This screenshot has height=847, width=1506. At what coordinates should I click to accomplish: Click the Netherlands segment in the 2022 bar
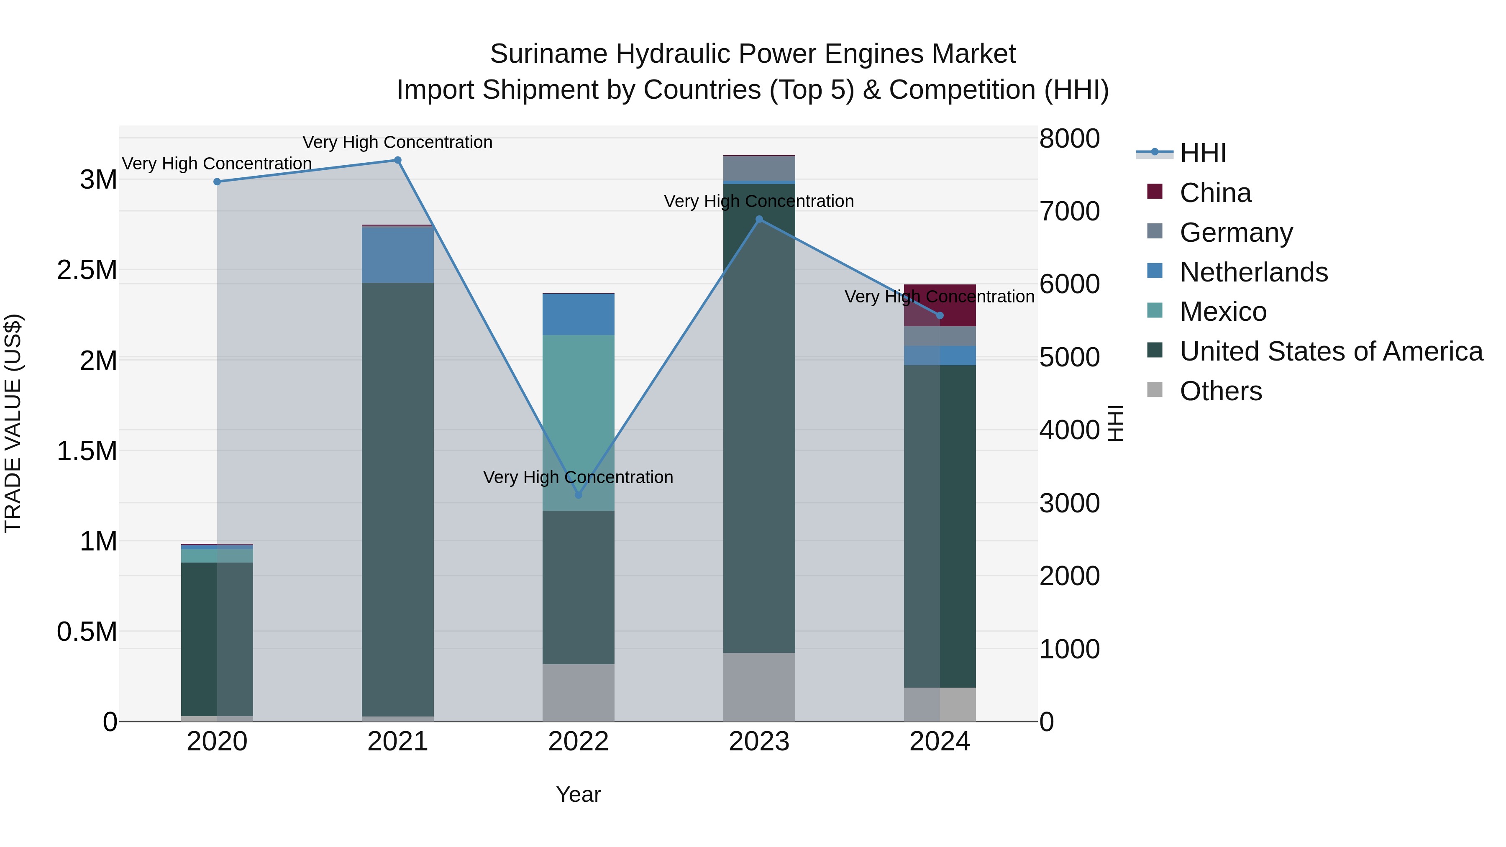(x=579, y=315)
